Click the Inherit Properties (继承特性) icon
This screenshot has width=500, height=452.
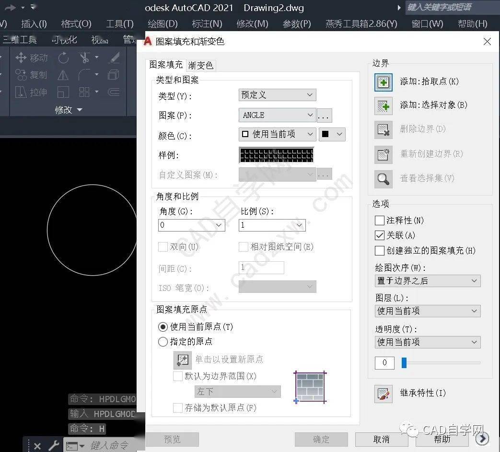pos(383,394)
